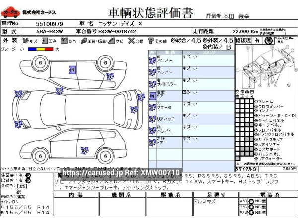This screenshot has height=223, width=298.
Task: Click table icon 7 beside 後バンパー
Action: pyautogui.click(x=152, y=131)
